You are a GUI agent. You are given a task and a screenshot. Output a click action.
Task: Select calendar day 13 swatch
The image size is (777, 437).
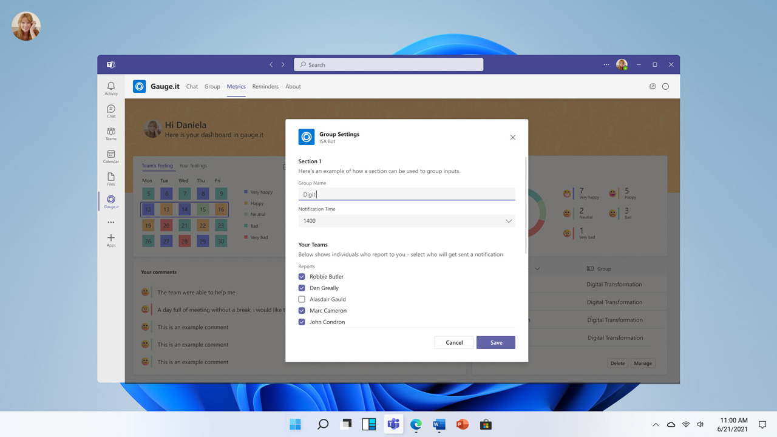pos(166,209)
